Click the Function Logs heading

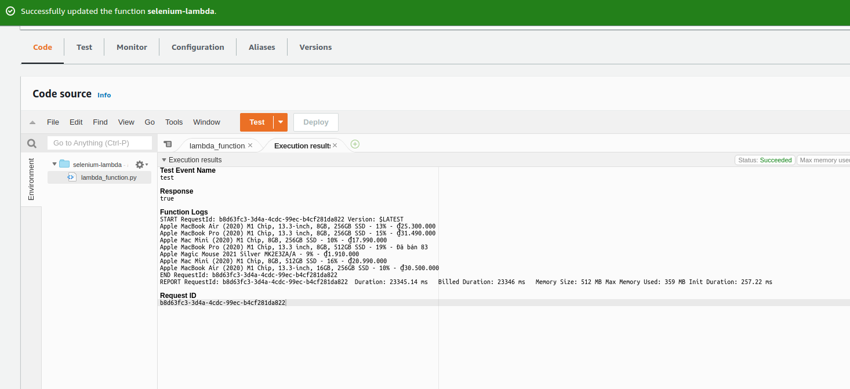[184, 212]
